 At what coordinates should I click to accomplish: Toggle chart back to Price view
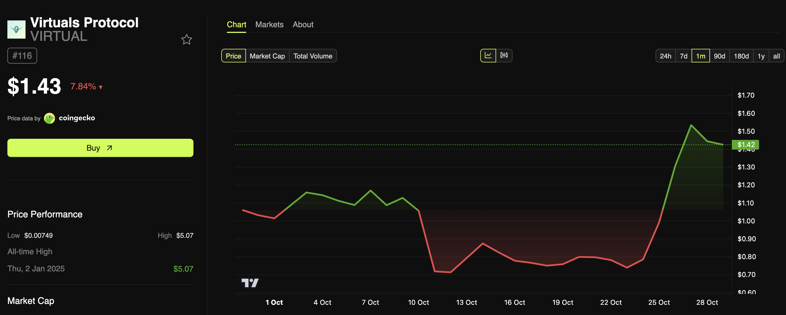[233, 56]
